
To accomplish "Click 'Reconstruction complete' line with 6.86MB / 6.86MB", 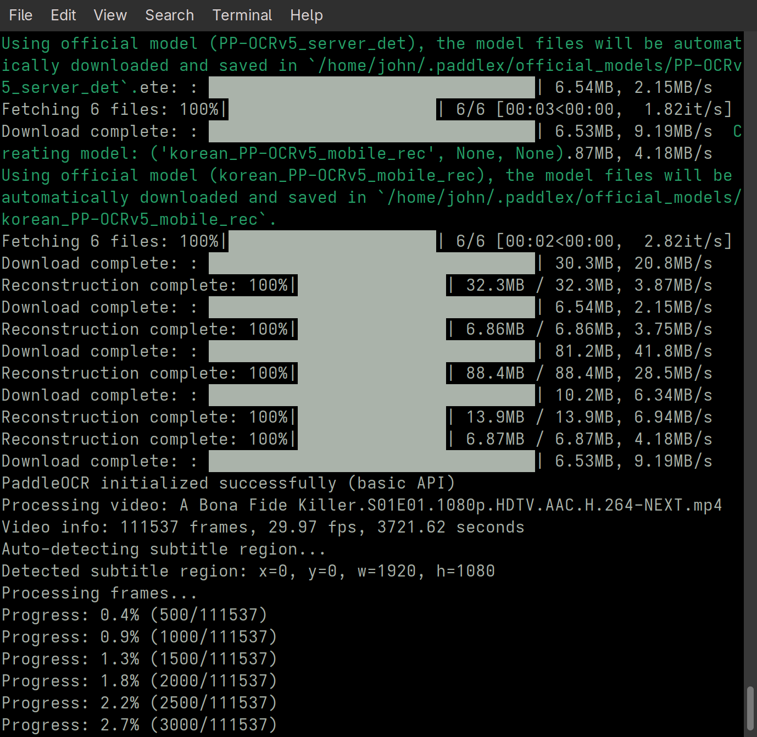I will click(357, 329).
